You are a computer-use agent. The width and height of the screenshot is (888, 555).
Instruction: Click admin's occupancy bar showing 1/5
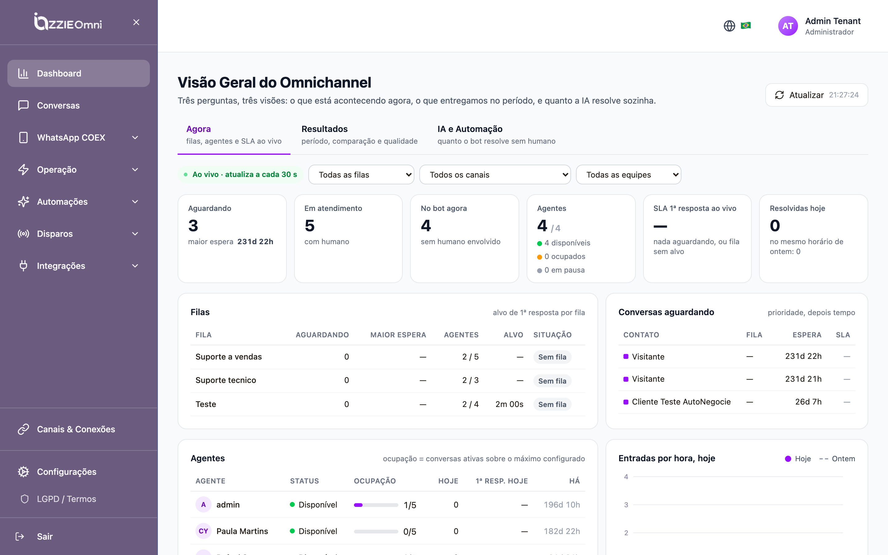pyautogui.click(x=376, y=505)
